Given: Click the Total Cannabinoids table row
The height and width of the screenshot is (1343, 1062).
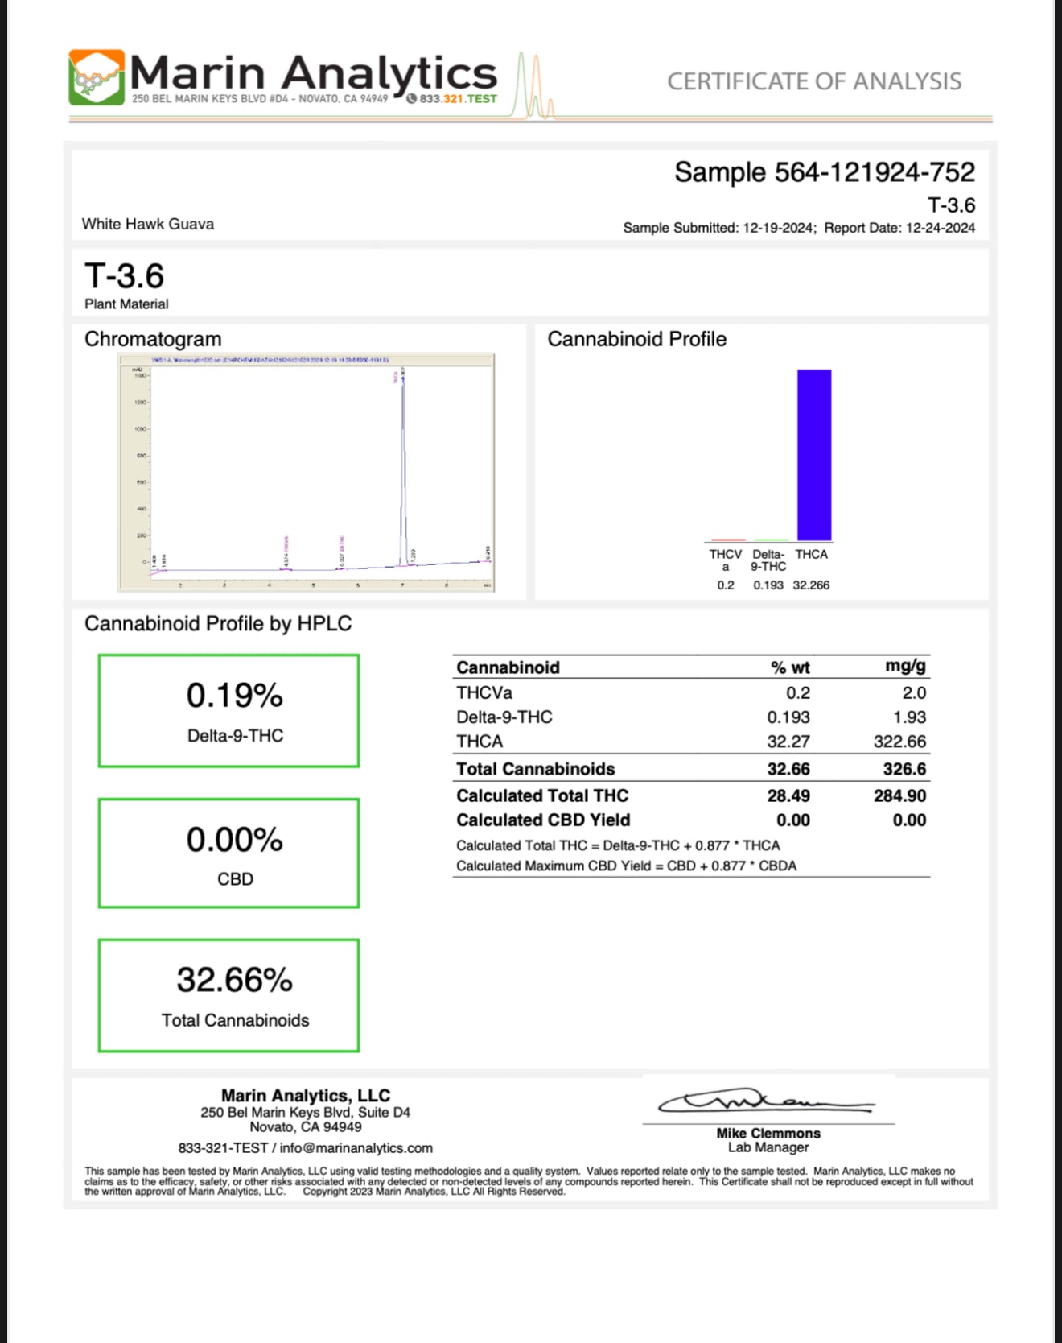Looking at the screenshot, I should [690, 769].
